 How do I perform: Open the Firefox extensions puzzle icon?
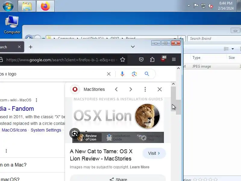point(152,59)
